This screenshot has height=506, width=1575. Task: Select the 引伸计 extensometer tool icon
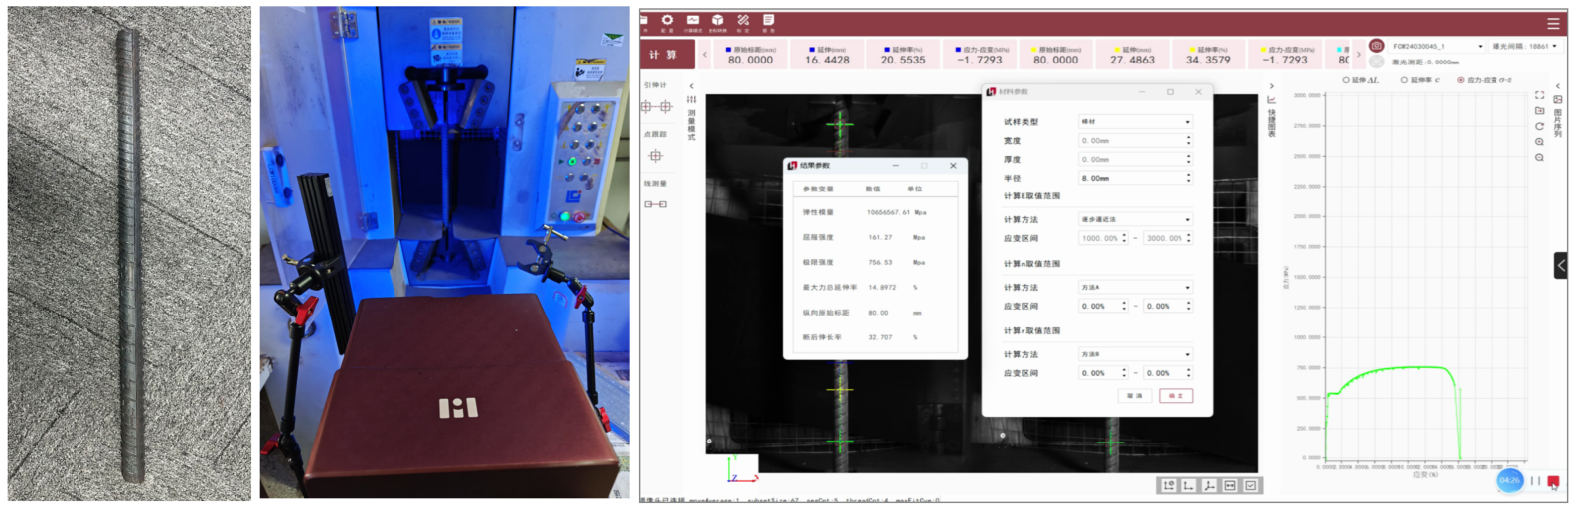tap(655, 106)
